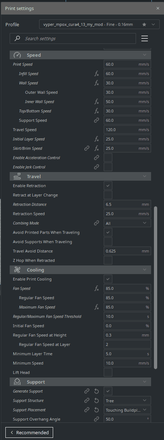Collapse the Speed section header

pos(80,55)
